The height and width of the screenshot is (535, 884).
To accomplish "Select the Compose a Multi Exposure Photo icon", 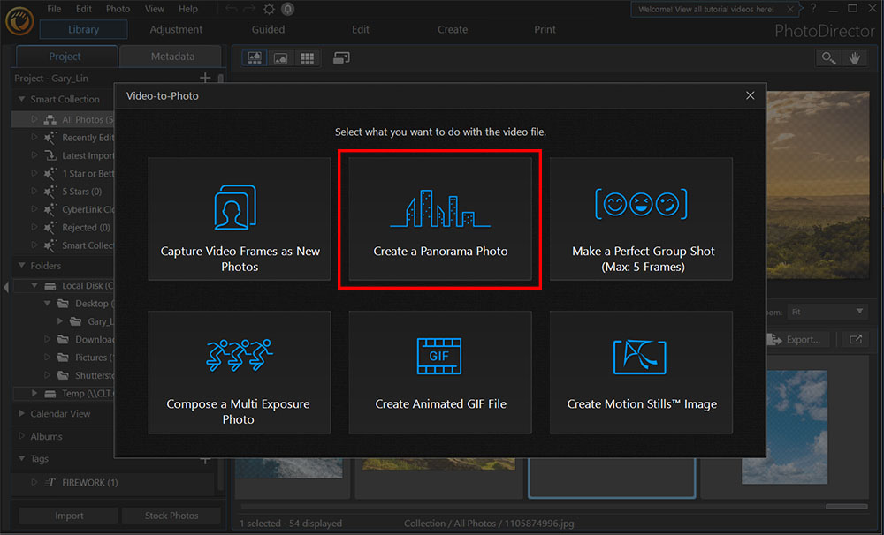I will (x=239, y=357).
